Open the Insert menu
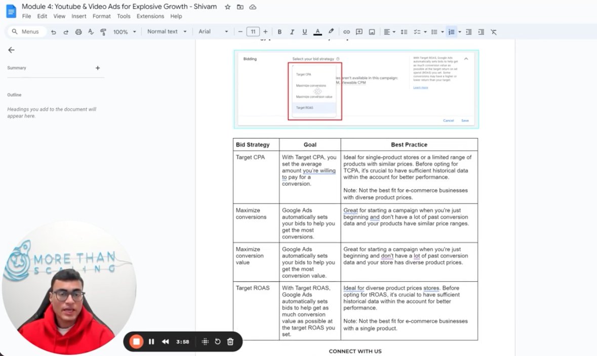 point(79,16)
